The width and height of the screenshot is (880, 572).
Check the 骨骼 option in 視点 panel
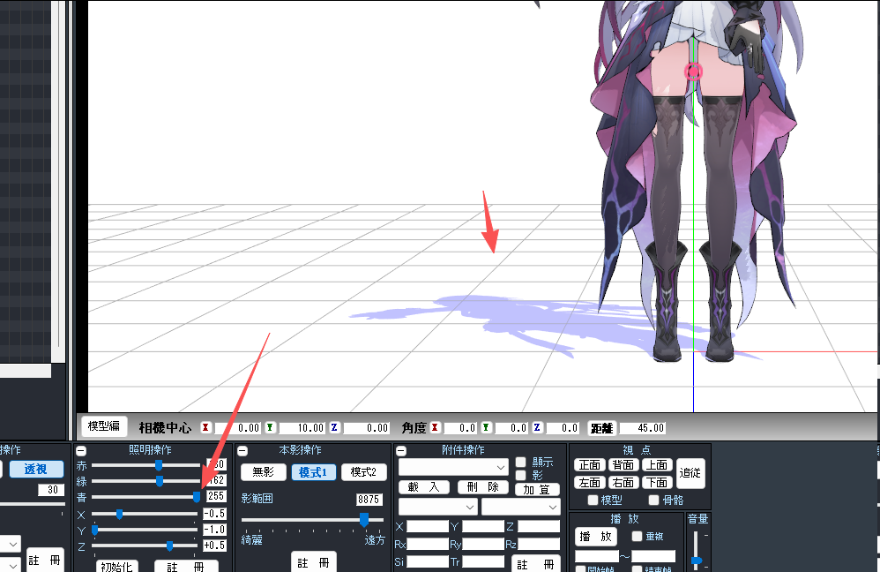[x=653, y=500]
